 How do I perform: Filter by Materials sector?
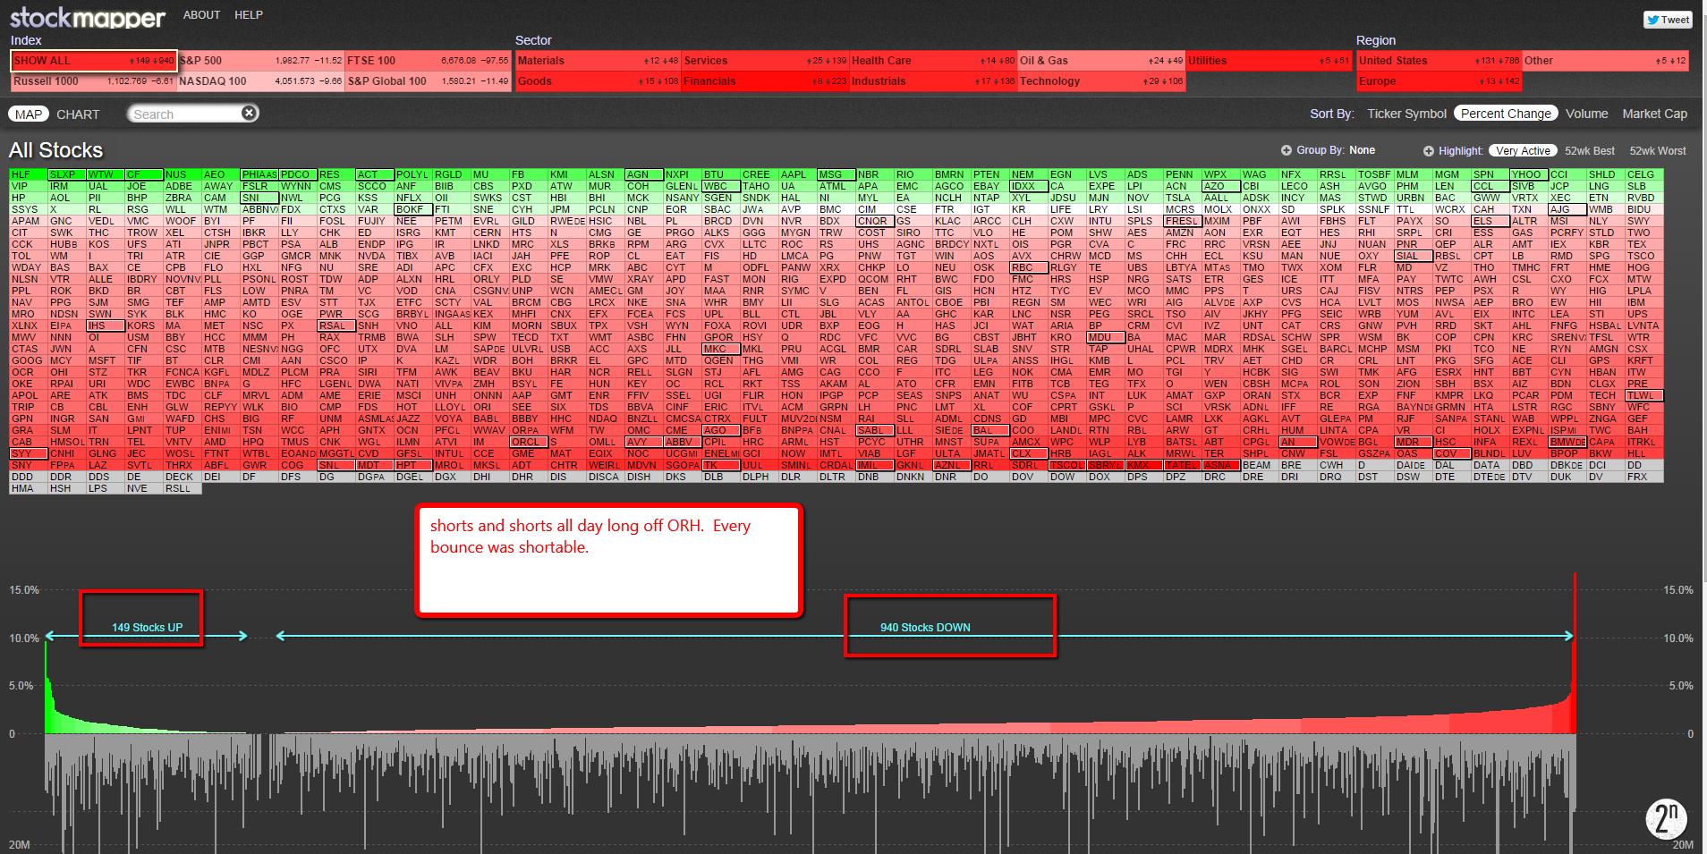598,61
